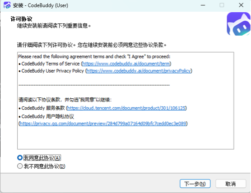Image resolution: width=251 pixels, height=193 pixels.
Task: Open the codebuddy.ai Terms of Service link
Action: (126, 64)
